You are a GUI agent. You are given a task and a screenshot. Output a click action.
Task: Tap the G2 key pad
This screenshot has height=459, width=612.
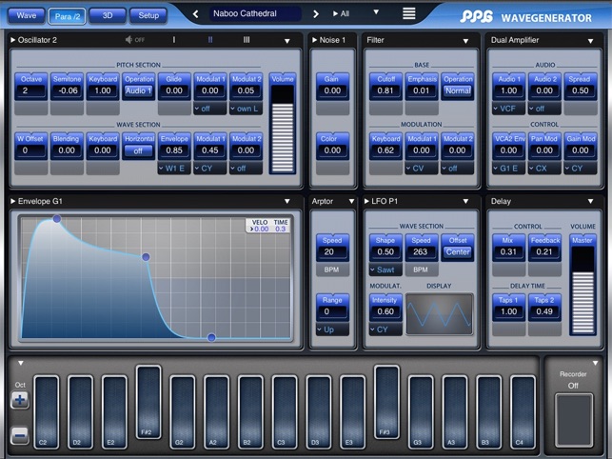[x=183, y=411]
